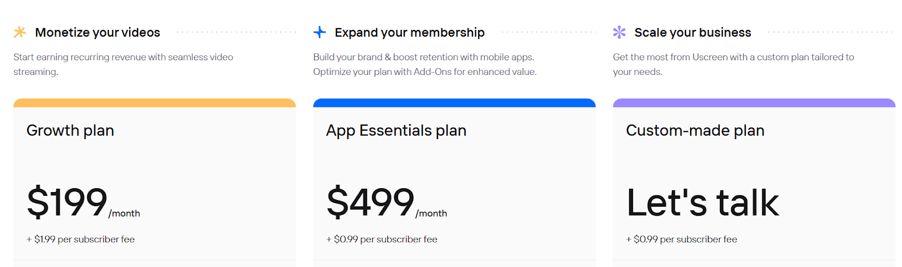This screenshot has width=902, height=267.
Task: Click the orange bar atop Growth plan
Action: [154, 103]
